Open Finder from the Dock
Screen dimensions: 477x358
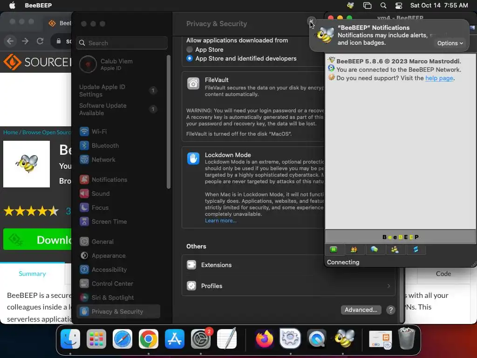70,339
